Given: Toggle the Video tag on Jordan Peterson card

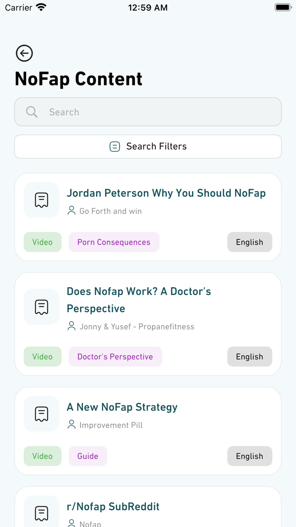Looking at the screenshot, I should 42,242.
